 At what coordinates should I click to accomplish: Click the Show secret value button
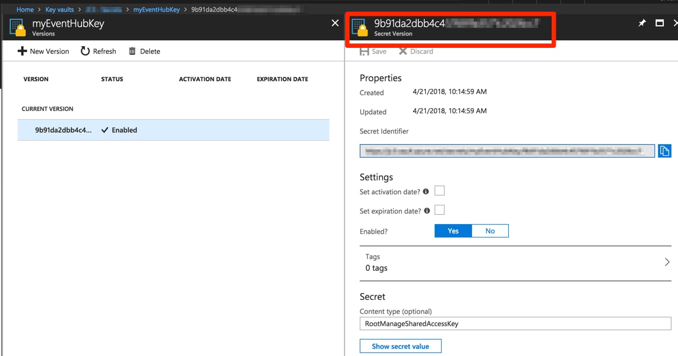(x=400, y=346)
